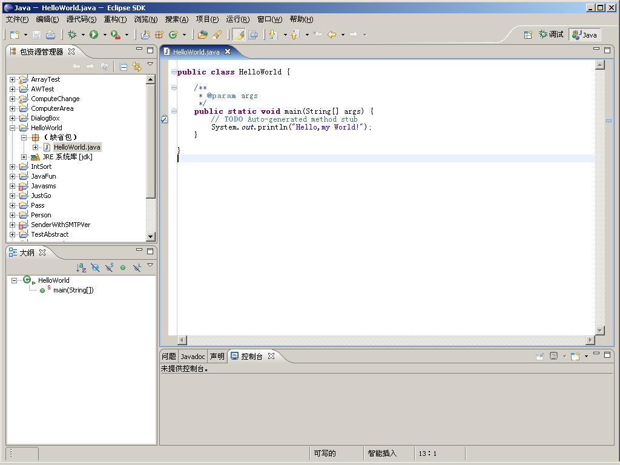Toggle link with editor in package explorer
The width and height of the screenshot is (620, 465).
pos(137,67)
